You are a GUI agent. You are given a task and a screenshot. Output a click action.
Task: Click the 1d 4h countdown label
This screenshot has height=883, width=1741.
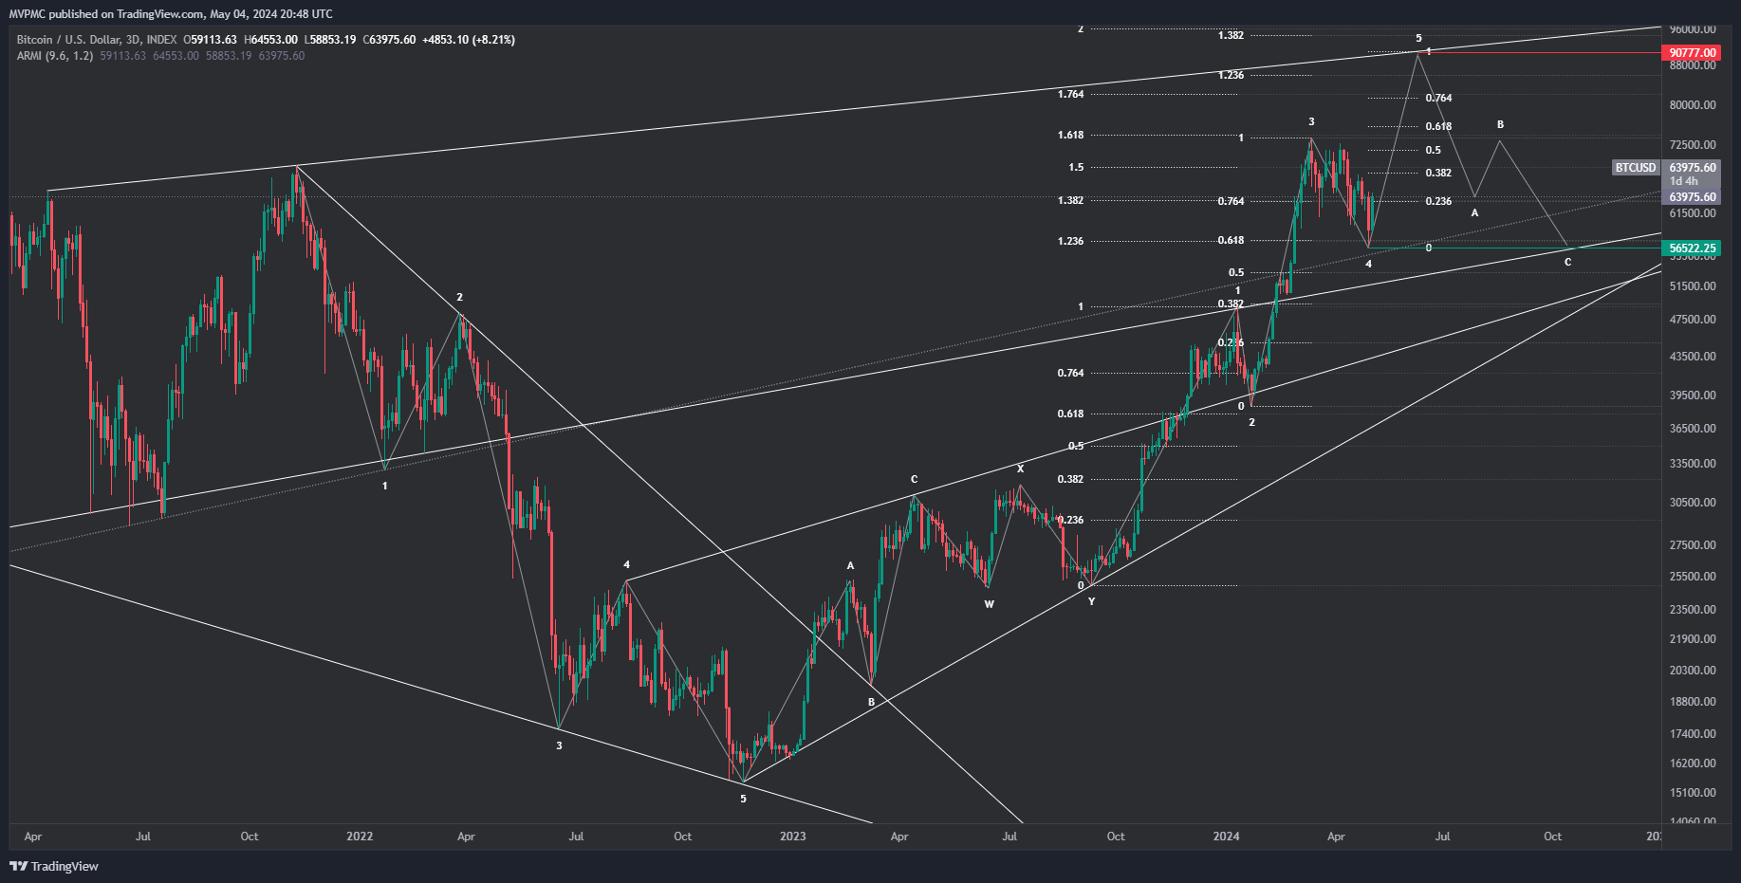click(x=1684, y=181)
